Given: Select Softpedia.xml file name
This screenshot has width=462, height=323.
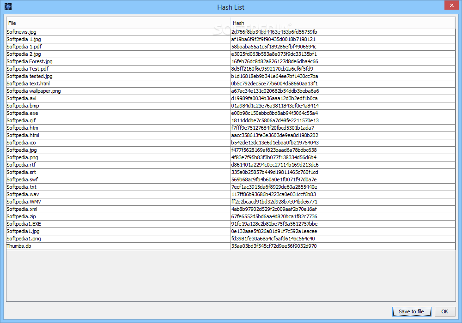Looking at the screenshot, I should (x=22, y=209).
